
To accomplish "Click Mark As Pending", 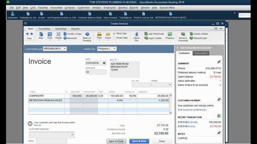I will pyautogui.click(x=87, y=37).
